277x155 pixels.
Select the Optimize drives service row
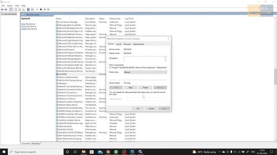[x=96, y=126]
